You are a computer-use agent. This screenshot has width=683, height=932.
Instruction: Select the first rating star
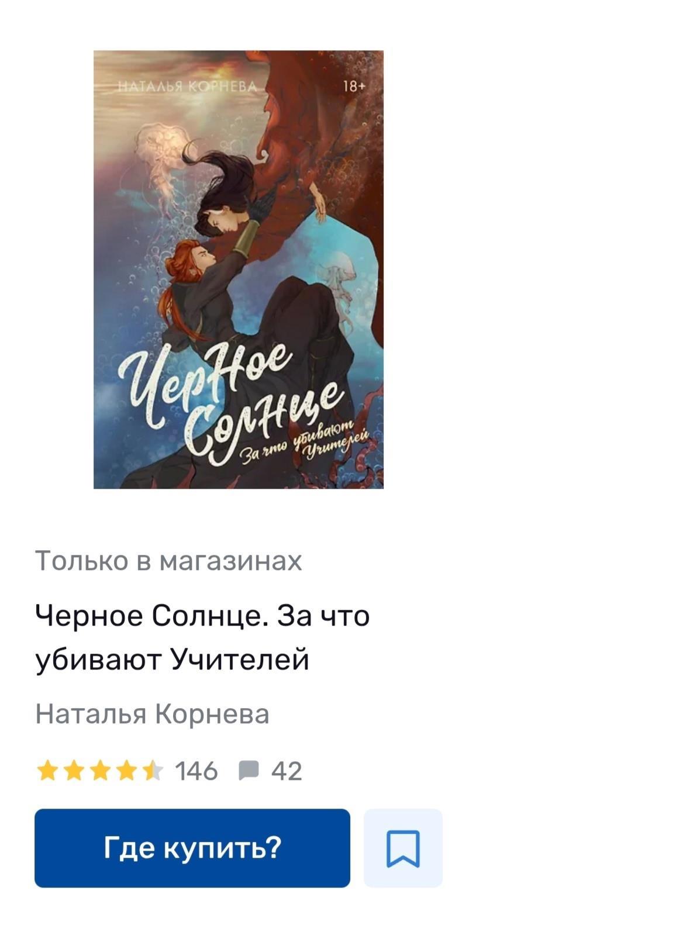tap(47, 771)
